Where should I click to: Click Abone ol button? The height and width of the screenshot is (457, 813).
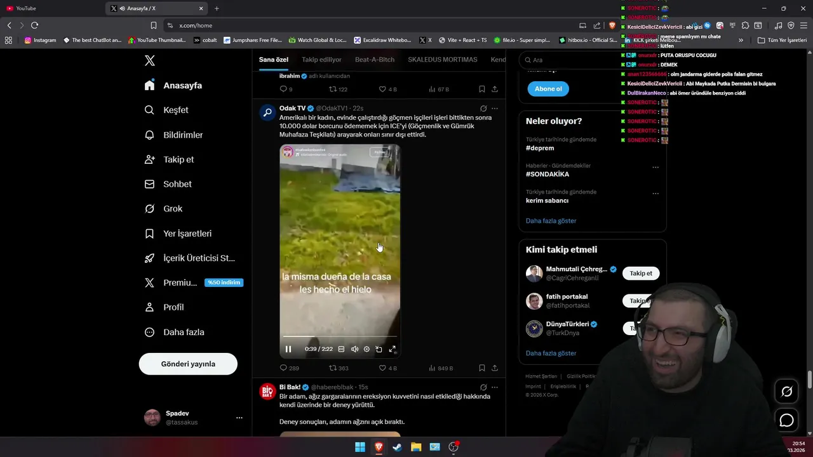click(x=548, y=89)
